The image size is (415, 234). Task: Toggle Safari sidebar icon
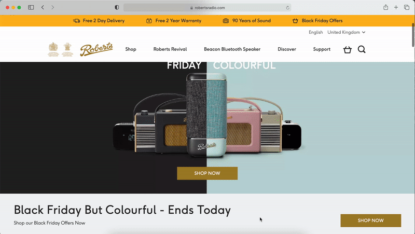(x=31, y=7)
